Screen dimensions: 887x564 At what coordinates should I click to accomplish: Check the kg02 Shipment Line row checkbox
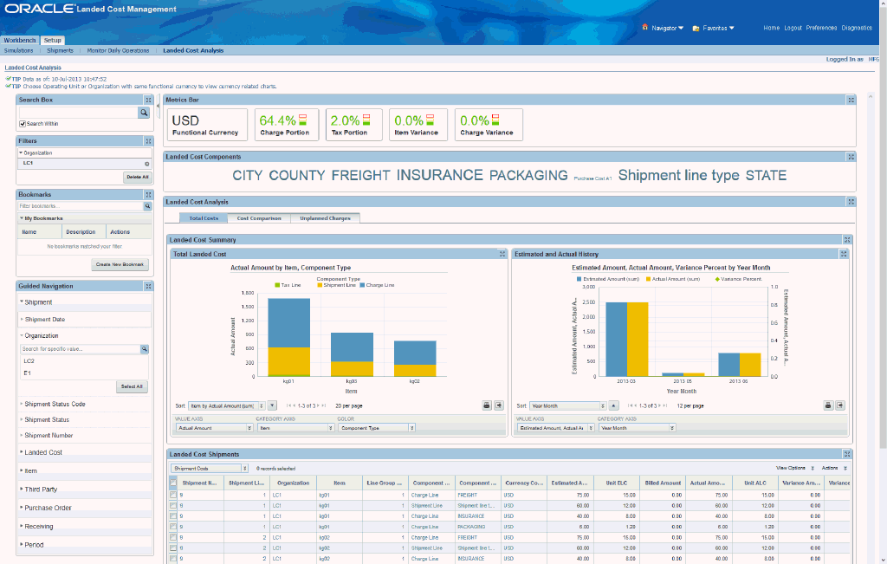[x=173, y=548]
